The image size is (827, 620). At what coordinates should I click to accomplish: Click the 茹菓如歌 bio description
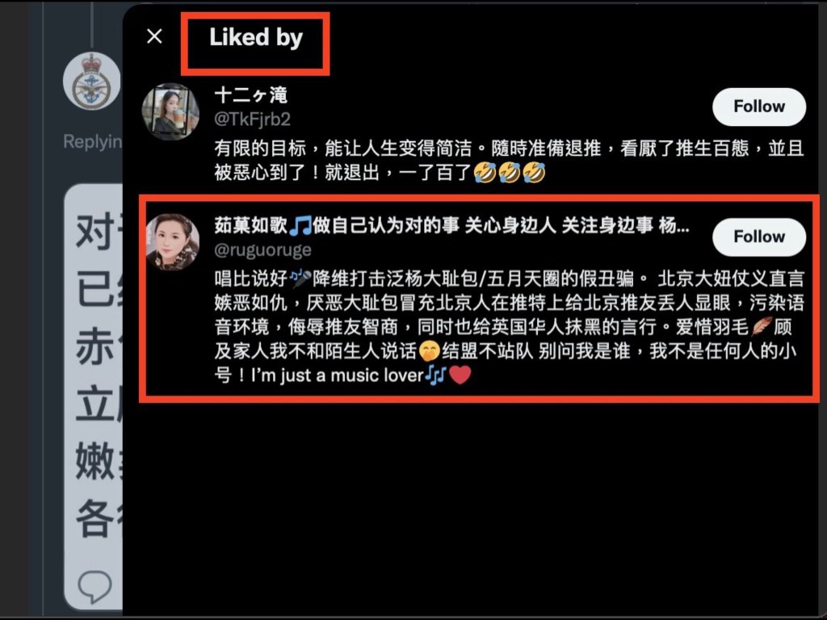509,327
